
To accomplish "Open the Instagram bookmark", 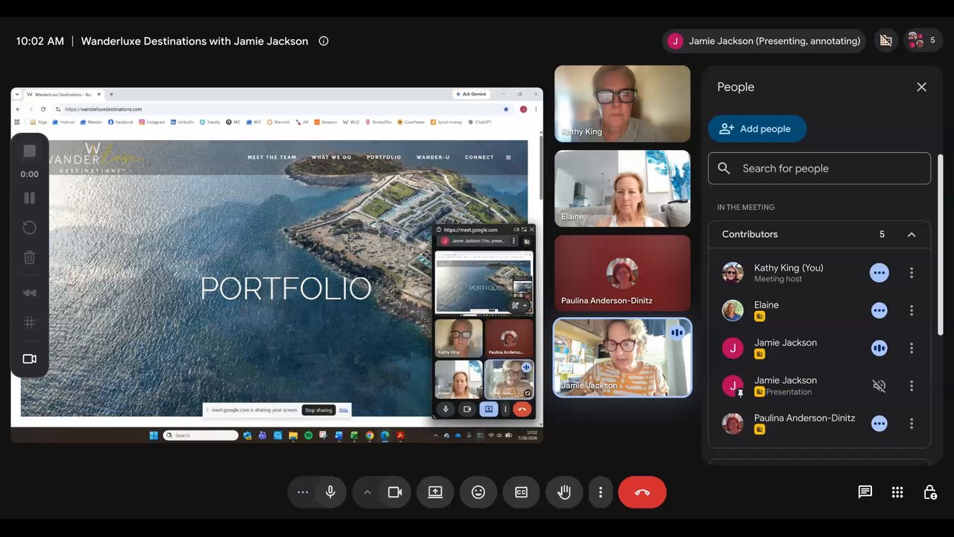I will click(152, 122).
